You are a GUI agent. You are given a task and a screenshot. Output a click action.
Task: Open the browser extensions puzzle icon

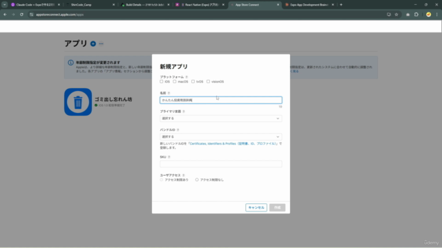pyautogui.click(x=416, y=14)
